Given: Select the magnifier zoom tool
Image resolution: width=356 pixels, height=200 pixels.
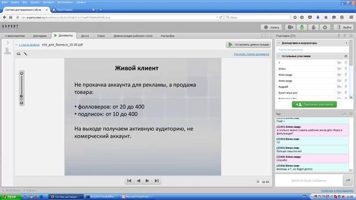Looking at the screenshot, I should click(18, 54).
